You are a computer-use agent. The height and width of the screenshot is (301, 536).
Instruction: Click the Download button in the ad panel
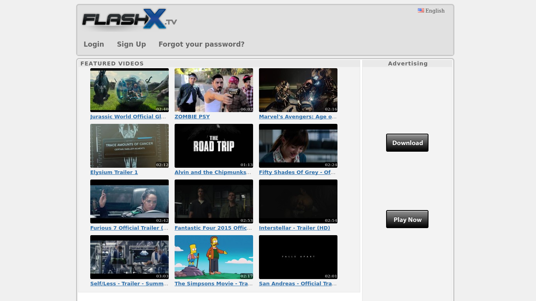click(407, 143)
